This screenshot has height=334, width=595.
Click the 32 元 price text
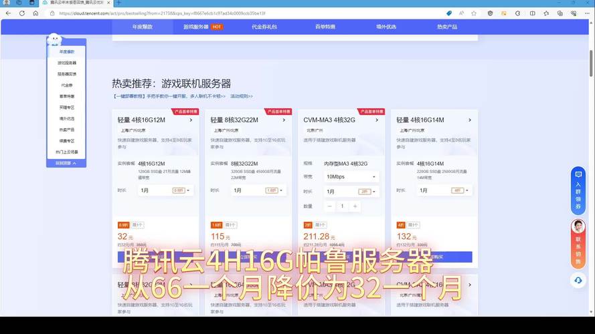click(x=125, y=236)
